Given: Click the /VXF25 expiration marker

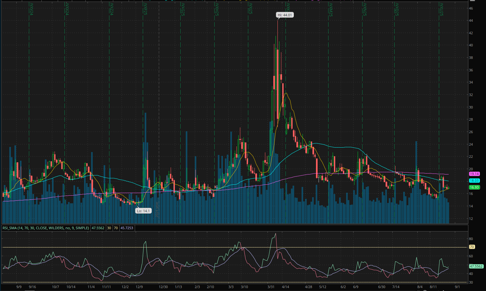Looking at the screenshot, I should click(145, 9).
